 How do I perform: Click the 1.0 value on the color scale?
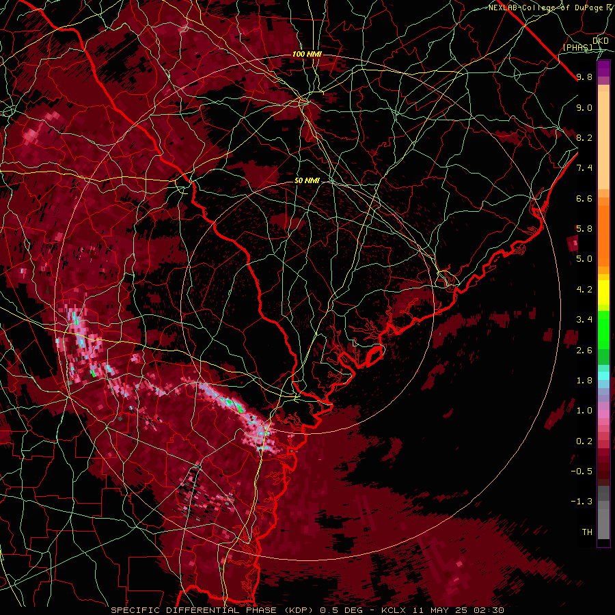tap(584, 411)
